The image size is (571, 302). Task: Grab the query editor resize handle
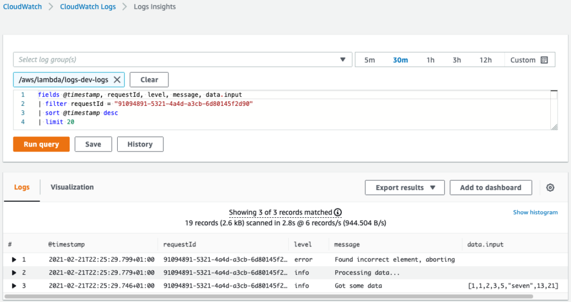click(554, 126)
